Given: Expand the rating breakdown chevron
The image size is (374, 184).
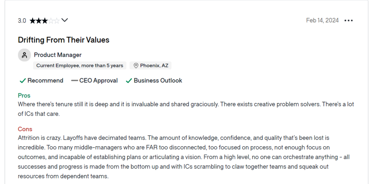Looking at the screenshot, I should (x=65, y=20).
